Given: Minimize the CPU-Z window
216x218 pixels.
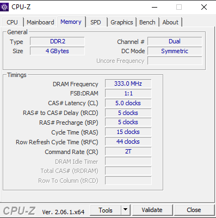Looking at the screenshot, I should click(155, 7).
